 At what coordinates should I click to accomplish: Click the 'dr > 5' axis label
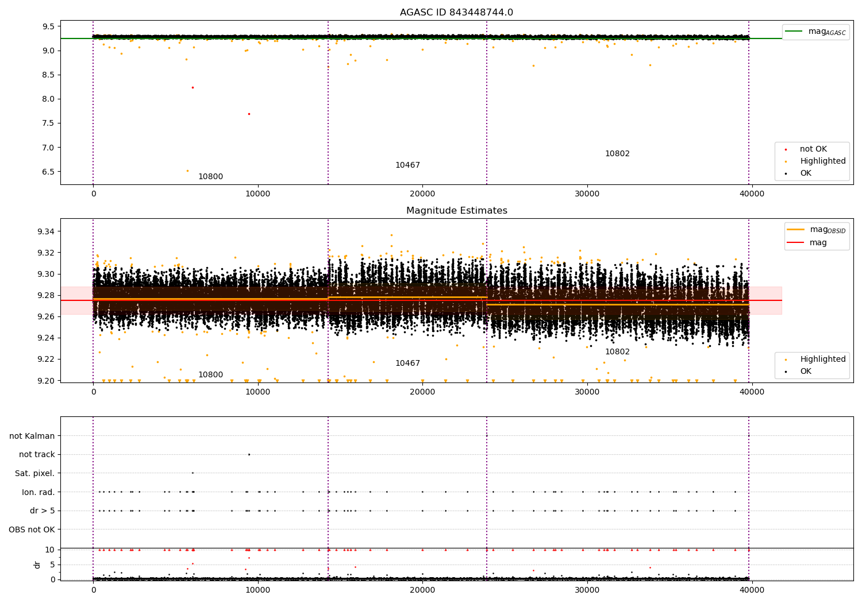(43, 511)
